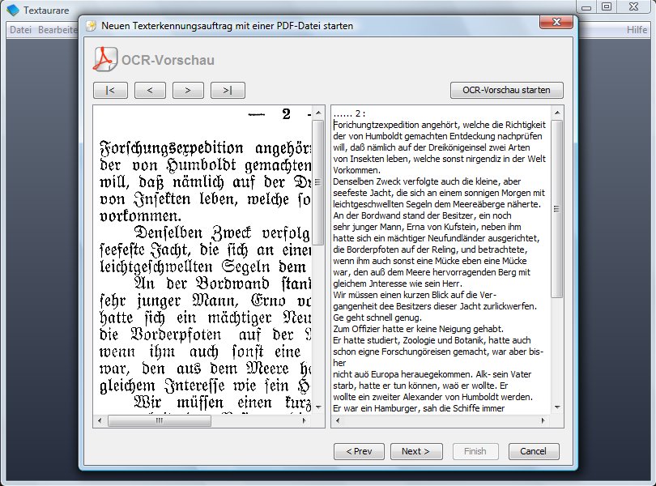The image size is (656, 486).
Task: Click vertical scrollbar thumb of OCR text pane
Action: 557,209
